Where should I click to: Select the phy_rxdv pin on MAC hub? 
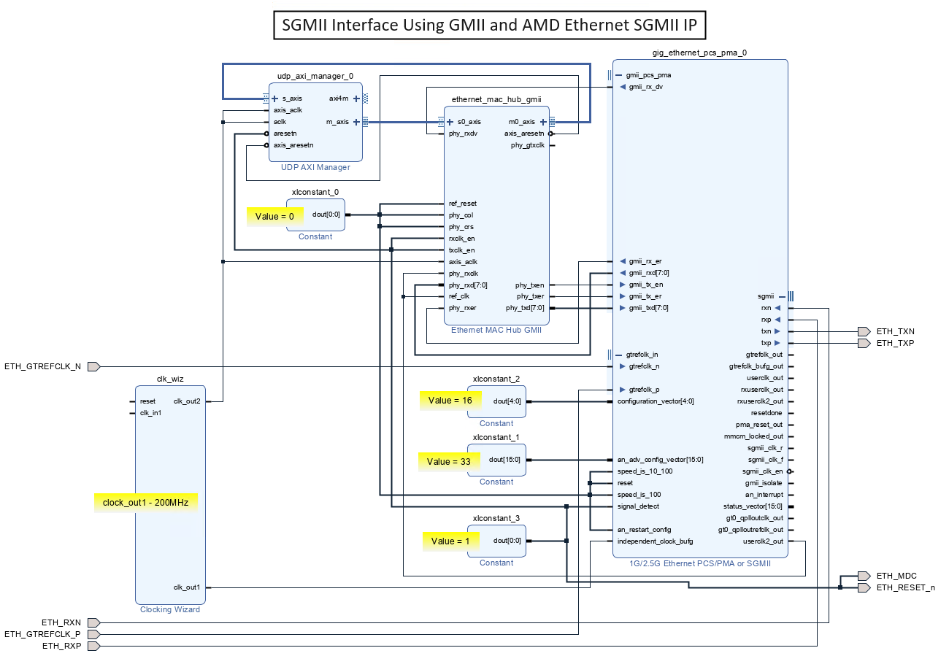[x=463, y=134]
